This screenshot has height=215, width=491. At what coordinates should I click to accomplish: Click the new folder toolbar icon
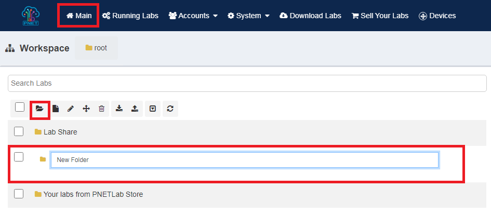(39, 109)
